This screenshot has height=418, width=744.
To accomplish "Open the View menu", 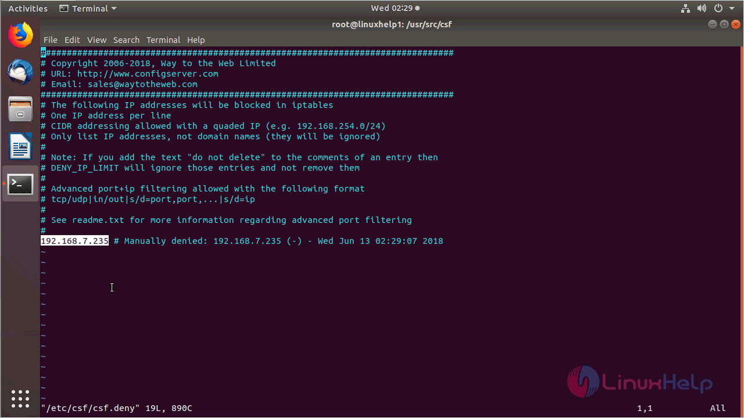I will click(x=96, y=40).
